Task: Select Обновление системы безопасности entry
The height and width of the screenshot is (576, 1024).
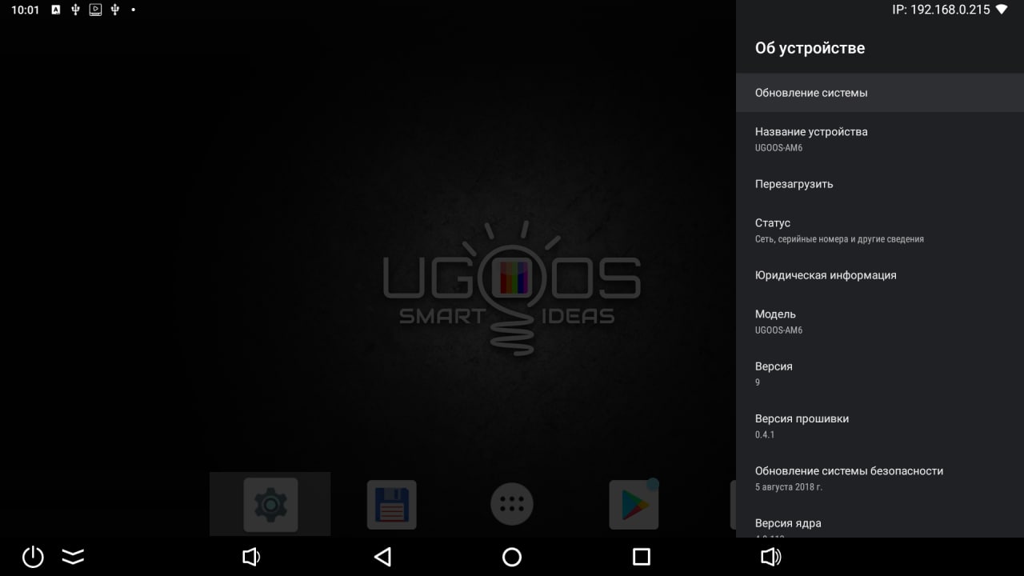Action: coord(880,478)
